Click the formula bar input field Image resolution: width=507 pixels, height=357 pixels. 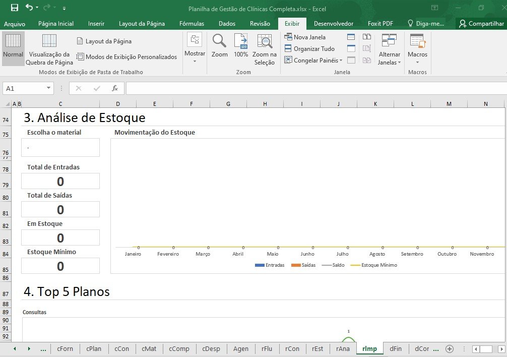point(312,88)
